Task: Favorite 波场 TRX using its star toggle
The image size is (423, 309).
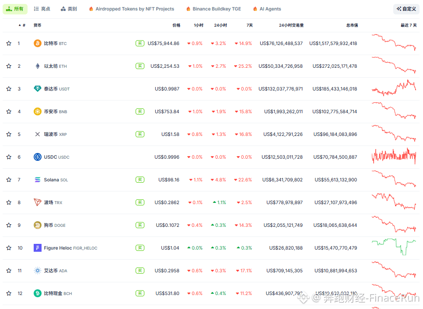Action: [8, 202]
